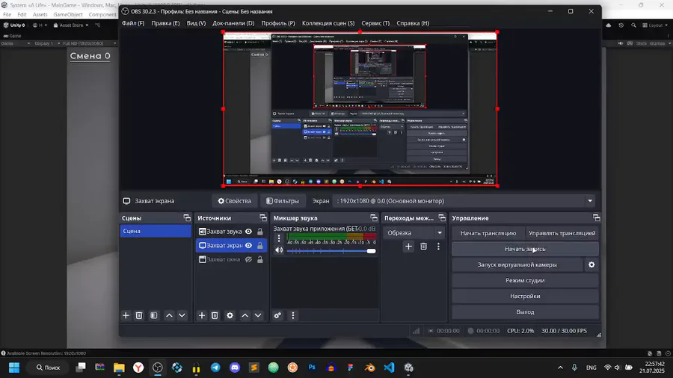Lock the Захват экрана source
Viewport: 673px width, 378px height.
click(x=260, y=246)
